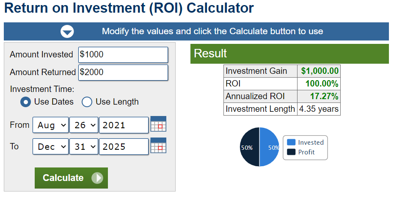Click the To year field showing 2025
The height and width of the screenshot is (197, 394).
point(124,146)
